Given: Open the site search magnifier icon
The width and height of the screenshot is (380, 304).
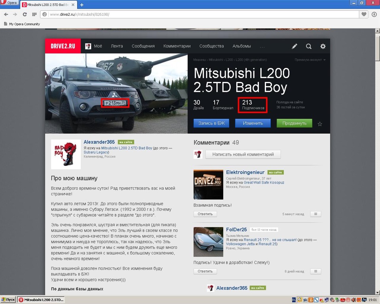Looking at the screenshot, I should point(308,46).
